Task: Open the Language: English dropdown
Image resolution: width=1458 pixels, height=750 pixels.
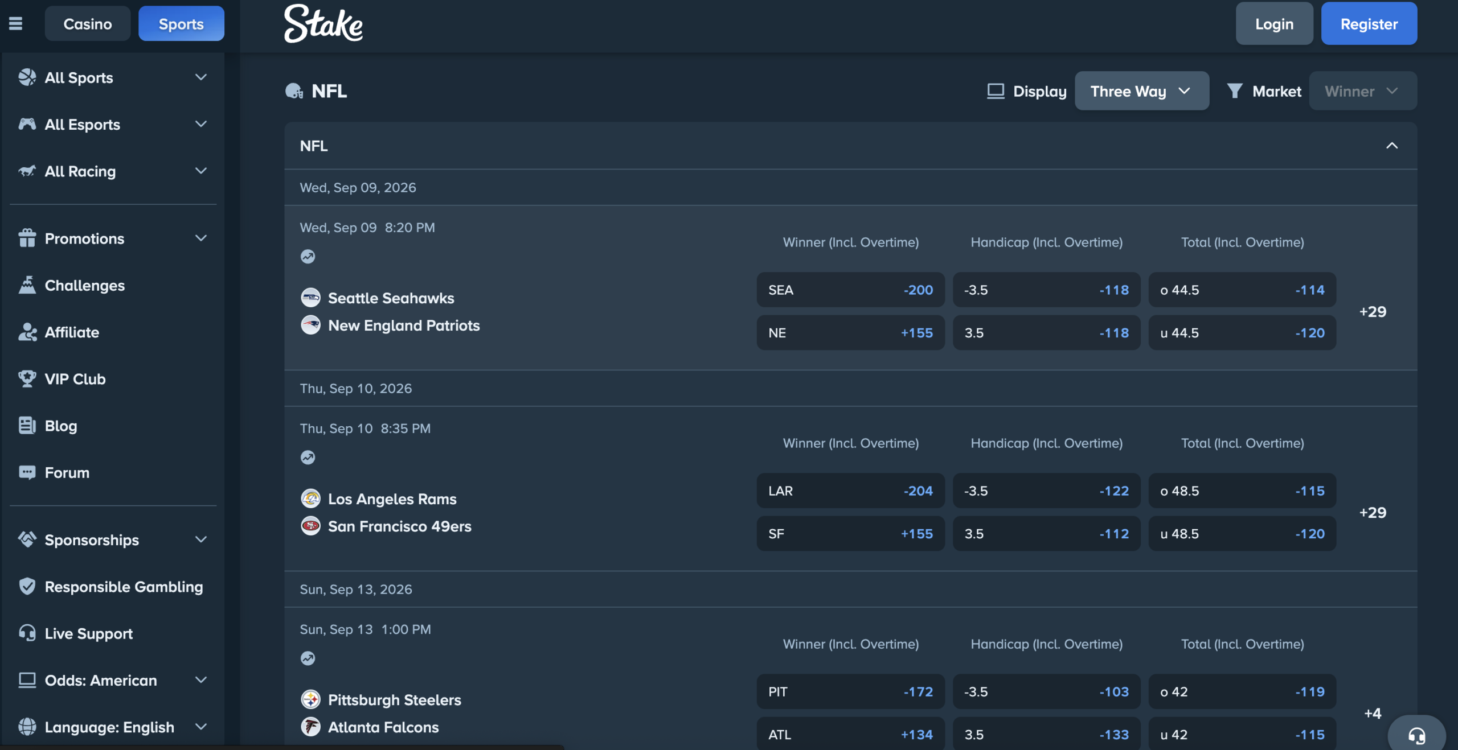Action: (113, 727)
